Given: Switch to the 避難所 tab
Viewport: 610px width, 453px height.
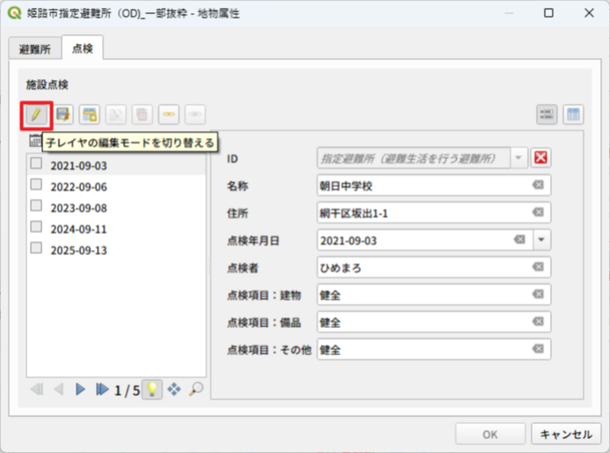Looking at the screenshot, I should [x=35, y=48].
